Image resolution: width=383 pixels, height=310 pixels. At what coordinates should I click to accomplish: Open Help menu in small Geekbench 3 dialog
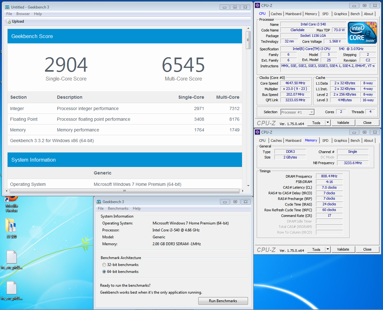137,208
